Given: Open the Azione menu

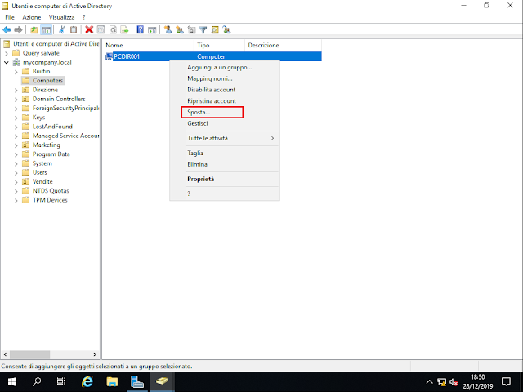Looking at the screenshot, I should click(x=32, y=17).
